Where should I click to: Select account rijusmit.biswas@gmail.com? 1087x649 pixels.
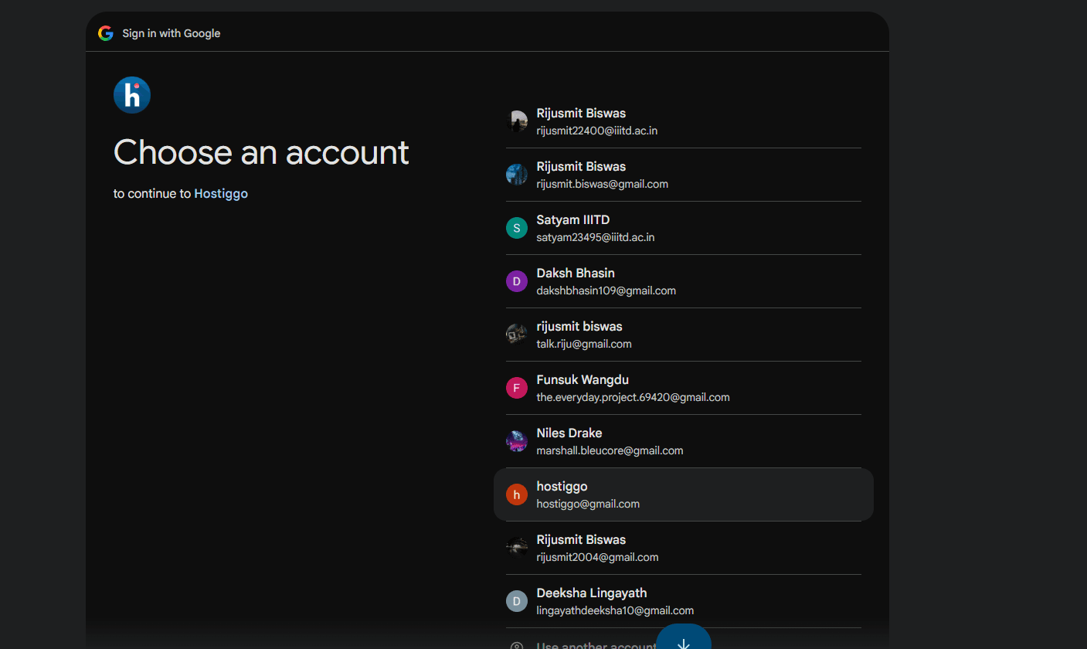684,175
